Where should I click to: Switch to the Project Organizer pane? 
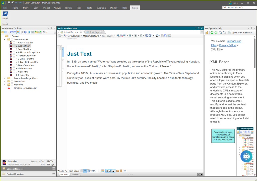click(29, 174)
